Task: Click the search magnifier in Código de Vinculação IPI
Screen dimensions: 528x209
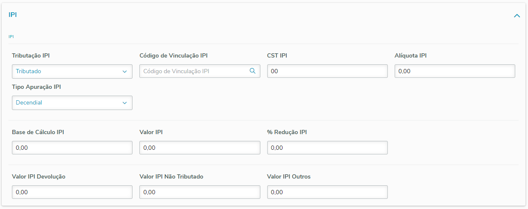Action: click(x=252, y=71)
